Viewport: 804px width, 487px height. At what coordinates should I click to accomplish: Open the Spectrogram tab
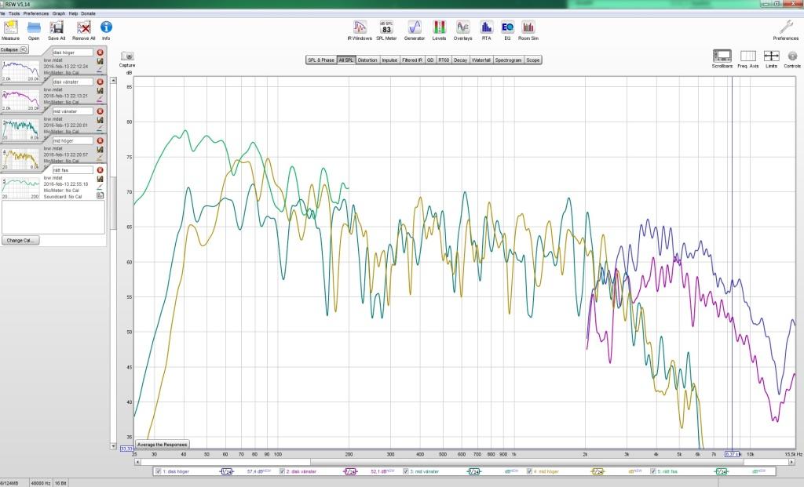tap(508, 60)
